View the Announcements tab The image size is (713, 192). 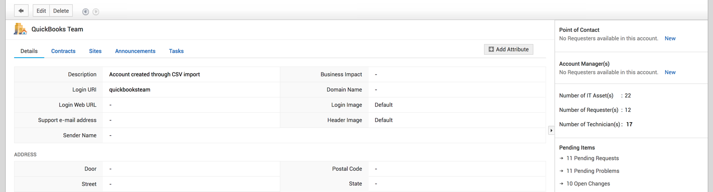(135, 51)
